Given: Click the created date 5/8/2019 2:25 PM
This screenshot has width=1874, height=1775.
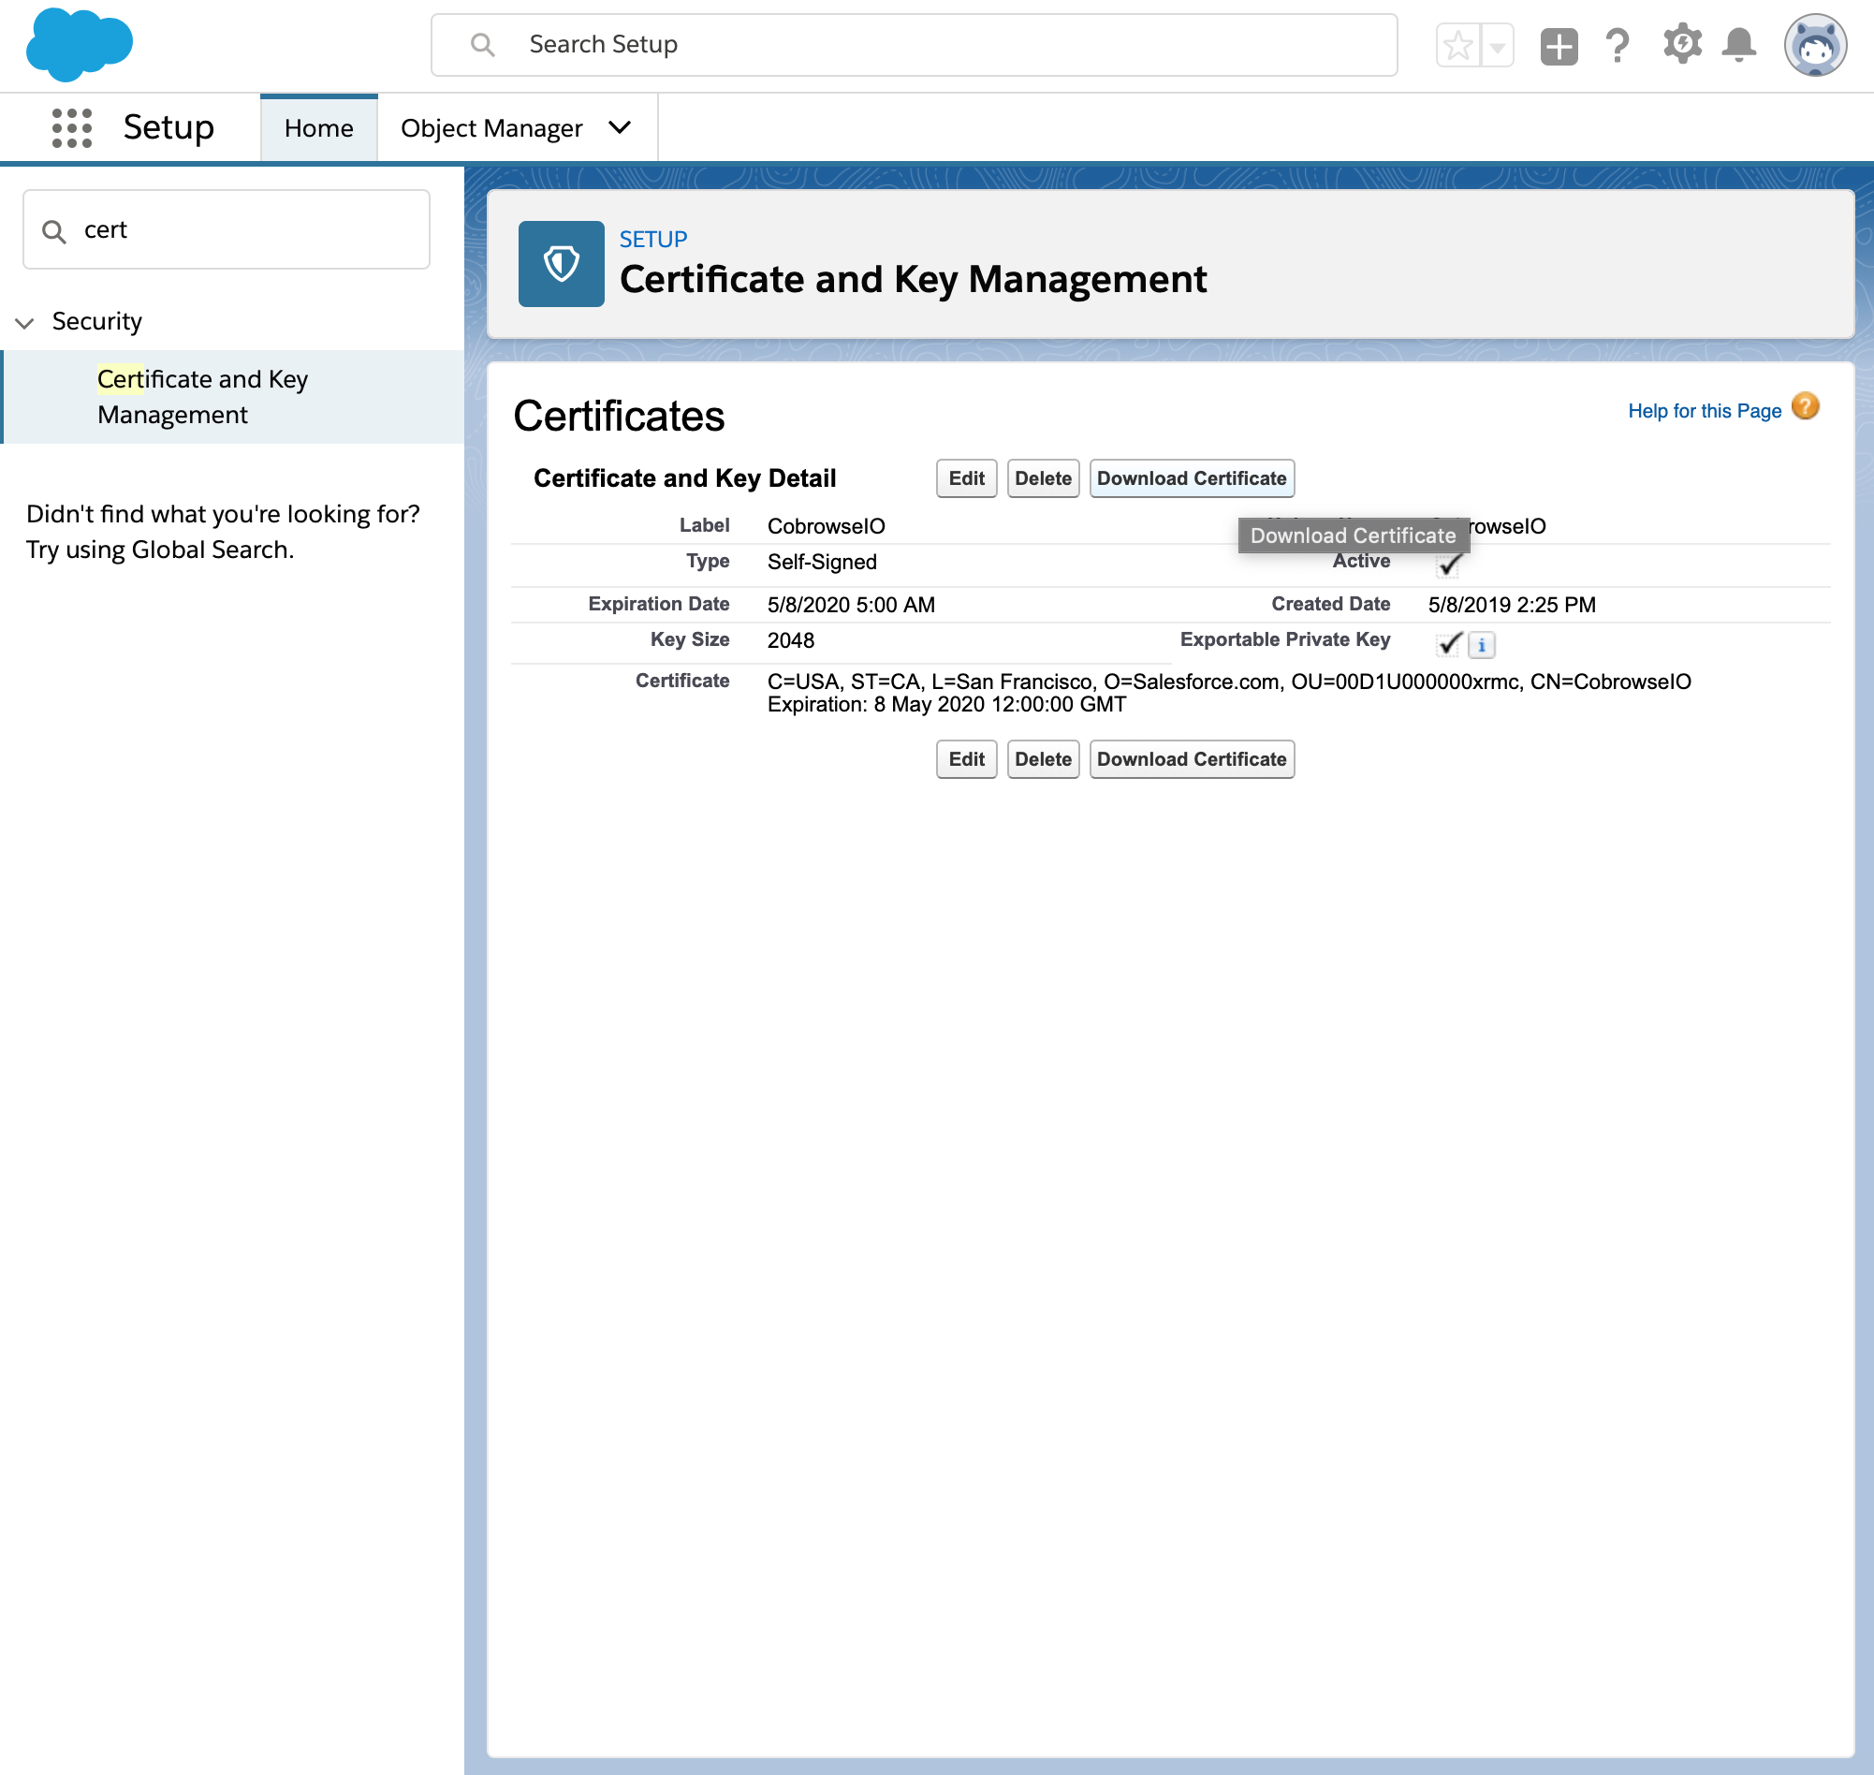Looking at the screenshot, I should pyautogui.click(x=1512, y=605).
